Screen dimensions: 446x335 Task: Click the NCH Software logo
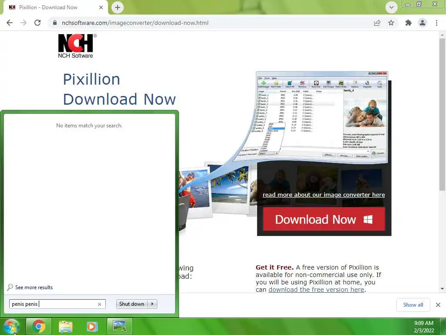[x=77, y=46]
